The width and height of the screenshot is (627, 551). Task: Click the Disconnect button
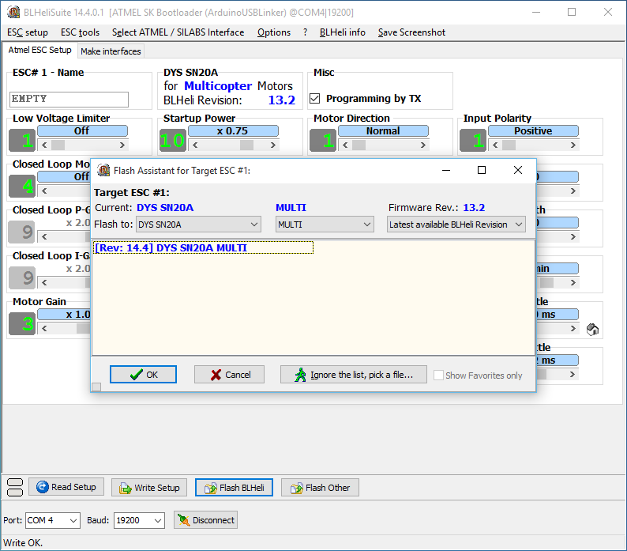205,519
